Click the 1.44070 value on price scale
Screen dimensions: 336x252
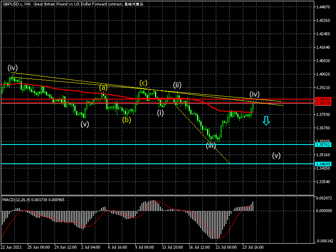[324, 7]
